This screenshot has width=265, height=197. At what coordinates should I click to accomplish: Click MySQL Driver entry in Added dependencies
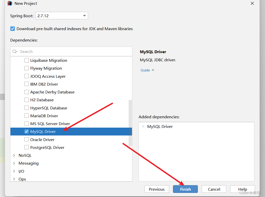click(x=160, y=127)
